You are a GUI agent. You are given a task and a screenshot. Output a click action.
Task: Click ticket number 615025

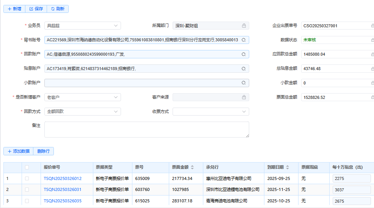click(142, 201)
